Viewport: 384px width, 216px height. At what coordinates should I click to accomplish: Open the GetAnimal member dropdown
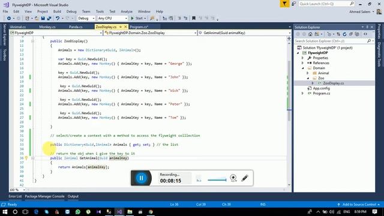click(x=244, y=33)
